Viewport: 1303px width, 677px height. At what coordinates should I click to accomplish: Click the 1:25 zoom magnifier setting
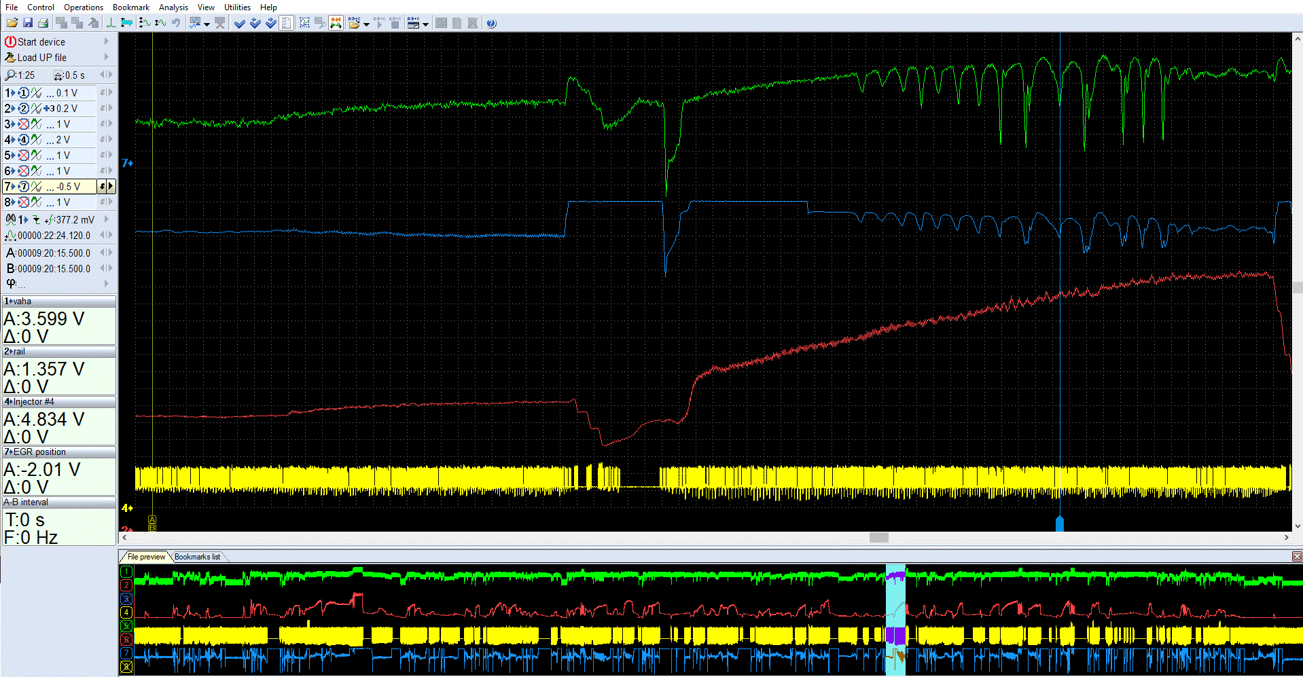pyautogui.click(x=20, y=75)
